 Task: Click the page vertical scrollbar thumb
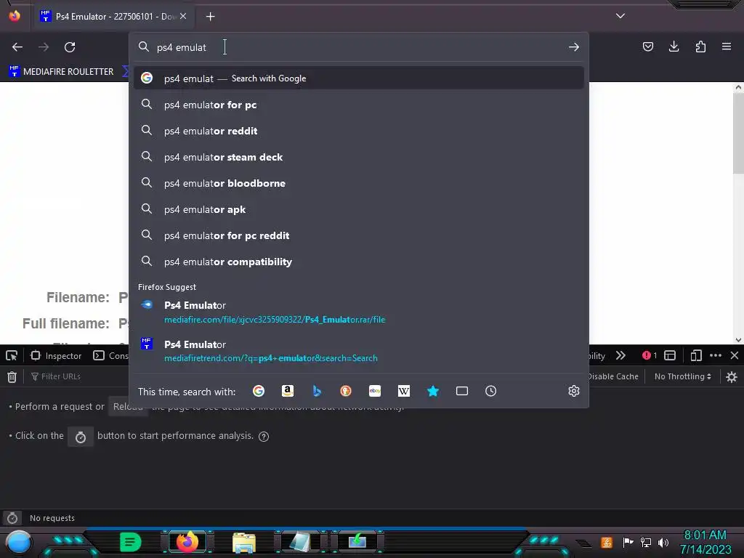738,133
